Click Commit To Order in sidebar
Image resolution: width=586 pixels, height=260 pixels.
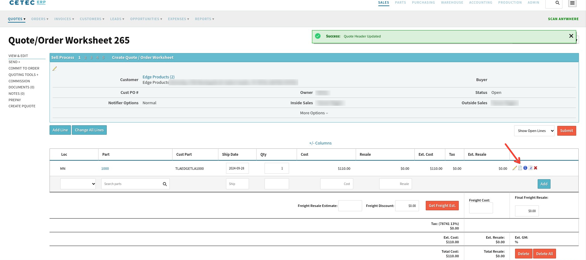point(24,68)
